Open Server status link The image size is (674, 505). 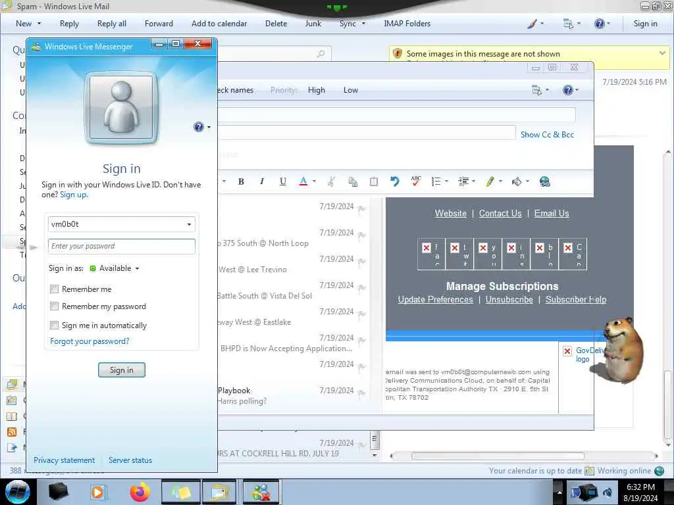pyautogui.click(x=130, y=460)
